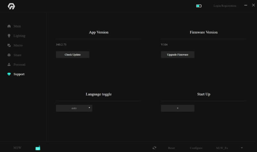The image size is (257, 152).
Task: Select the cyan keyboard device icon
Action: [x=38, y=148]
